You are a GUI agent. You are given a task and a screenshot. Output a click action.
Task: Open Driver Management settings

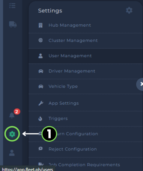[x=86, y=71]
